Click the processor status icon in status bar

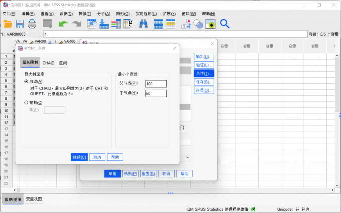[253, 209]
